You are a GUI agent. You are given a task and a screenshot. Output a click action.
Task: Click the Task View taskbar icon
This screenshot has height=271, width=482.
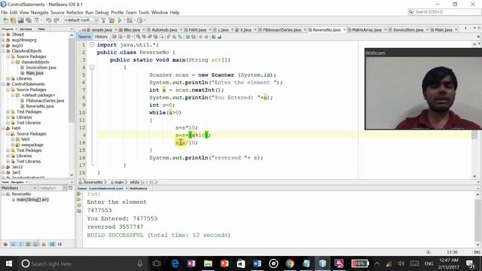[x=157, y=263]
